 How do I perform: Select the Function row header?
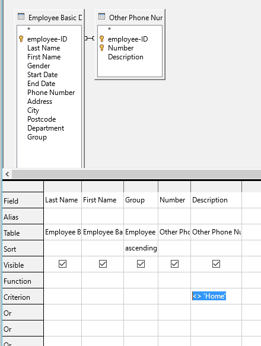tap(23, 280)
